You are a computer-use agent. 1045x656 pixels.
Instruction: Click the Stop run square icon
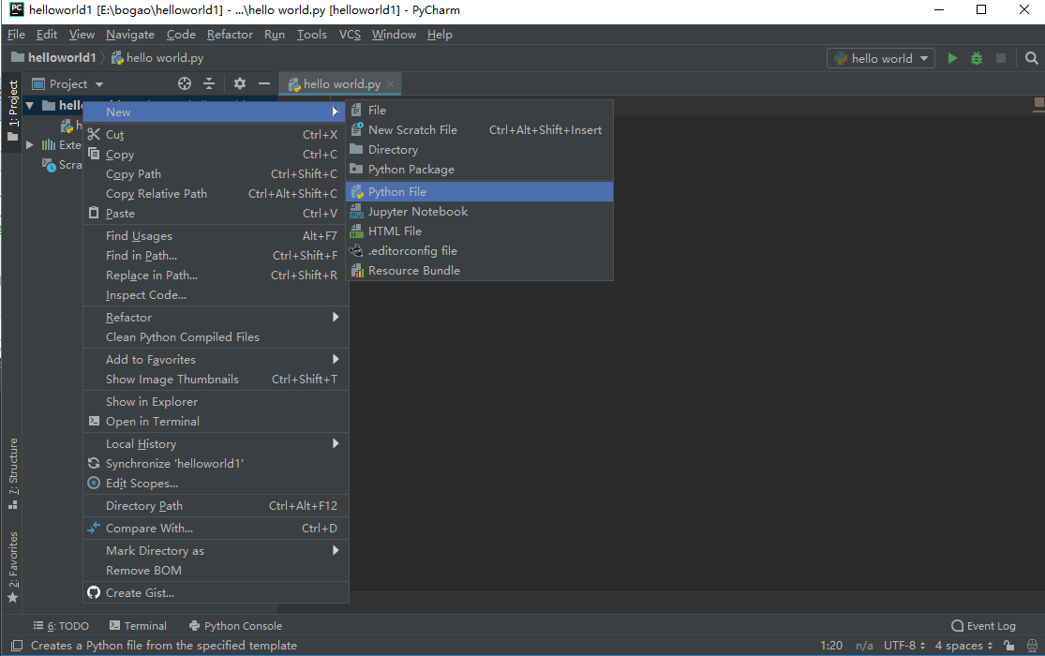point(1000,59)
